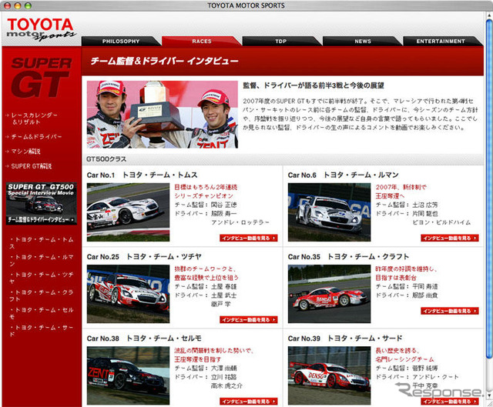Select トヨタ・チーム・トムス in sidebar list
The width and height of the screenshot is (493, 407).
coord(41,243)
